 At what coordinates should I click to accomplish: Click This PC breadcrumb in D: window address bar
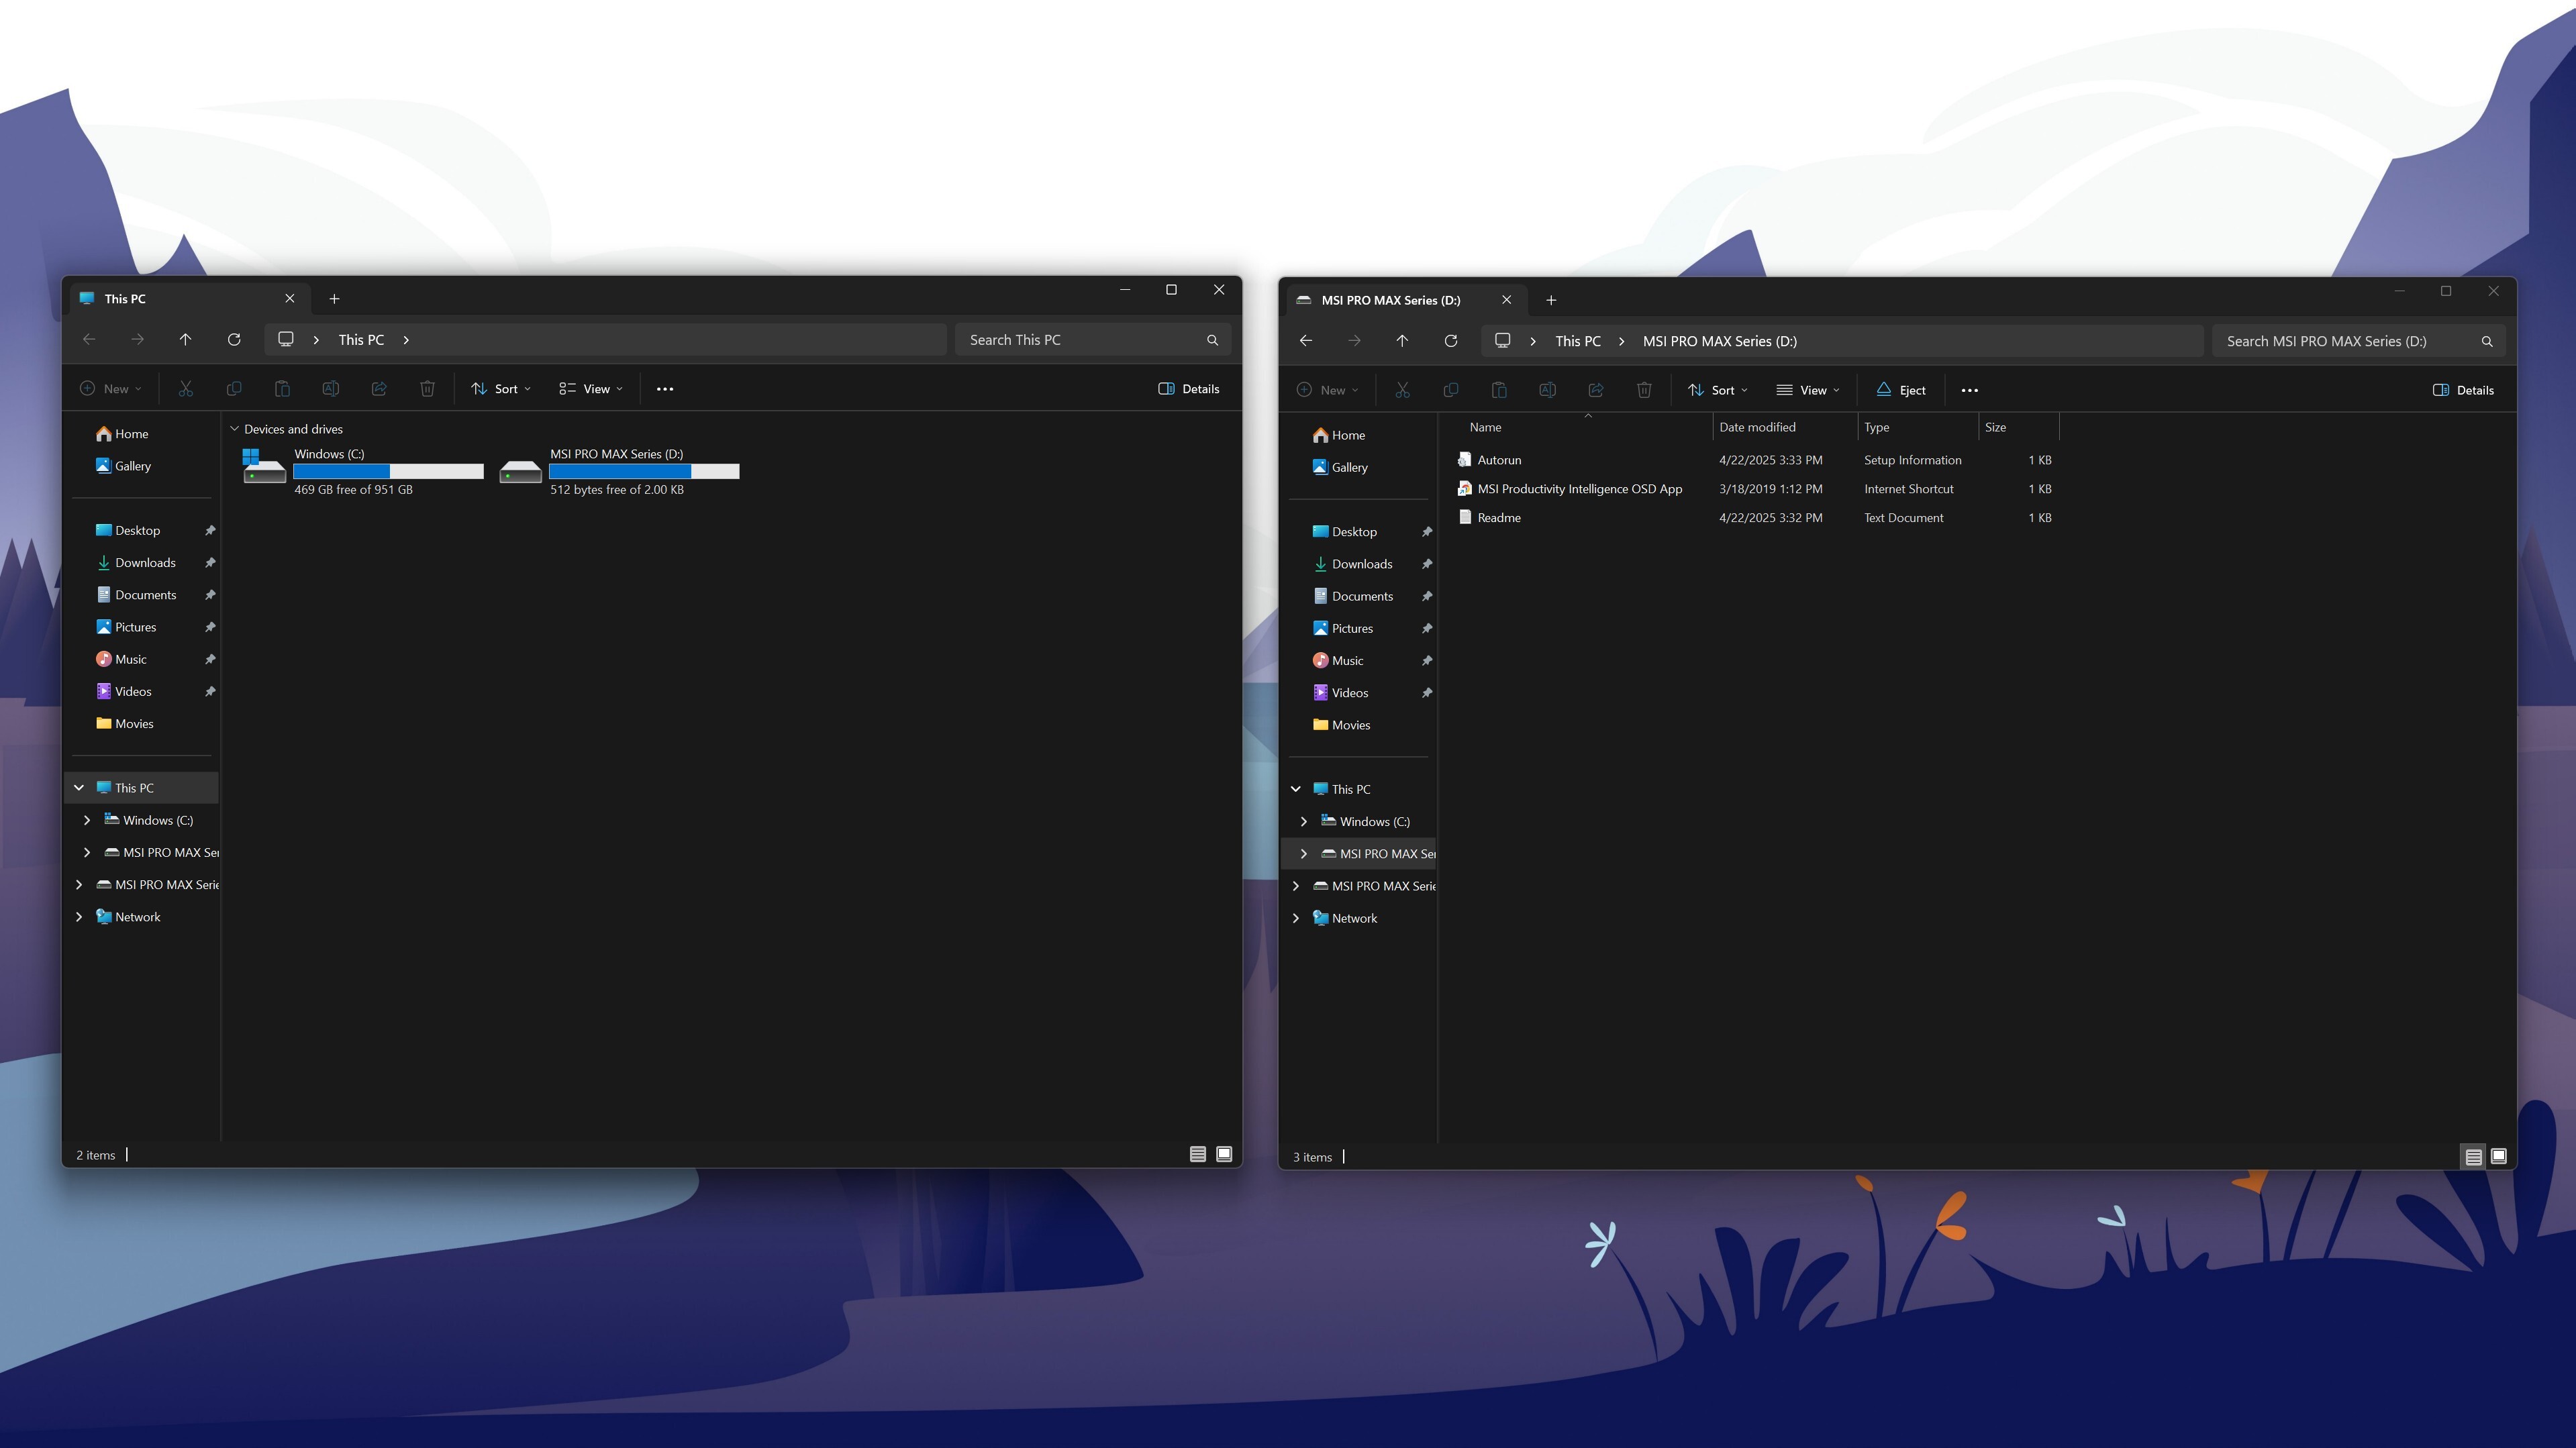tap(1578, 341)
